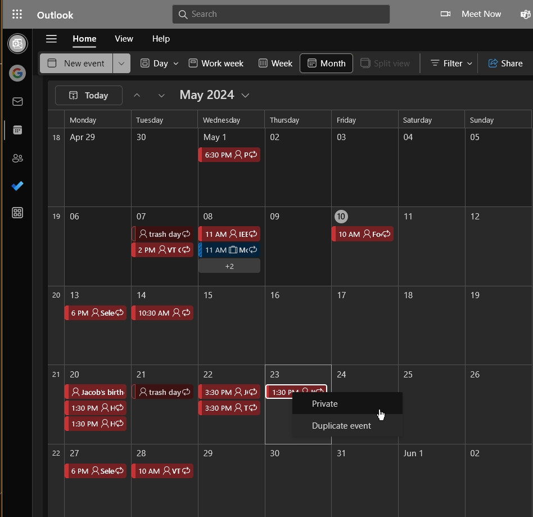Image resolution: width=533 pixels, height=517 pixels.
Task: Expand the May 2024 month picker
Action: tap(245, 96)
